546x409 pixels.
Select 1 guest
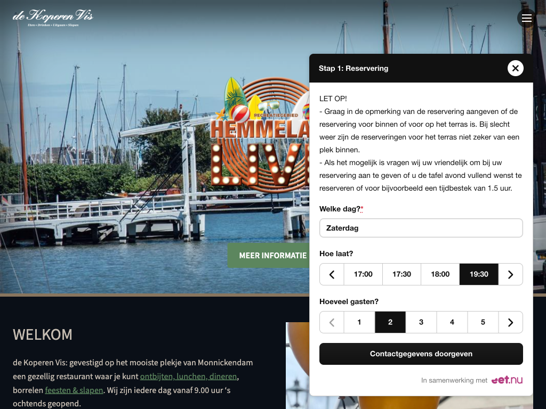pyautogui.click(x=359, y=322)
